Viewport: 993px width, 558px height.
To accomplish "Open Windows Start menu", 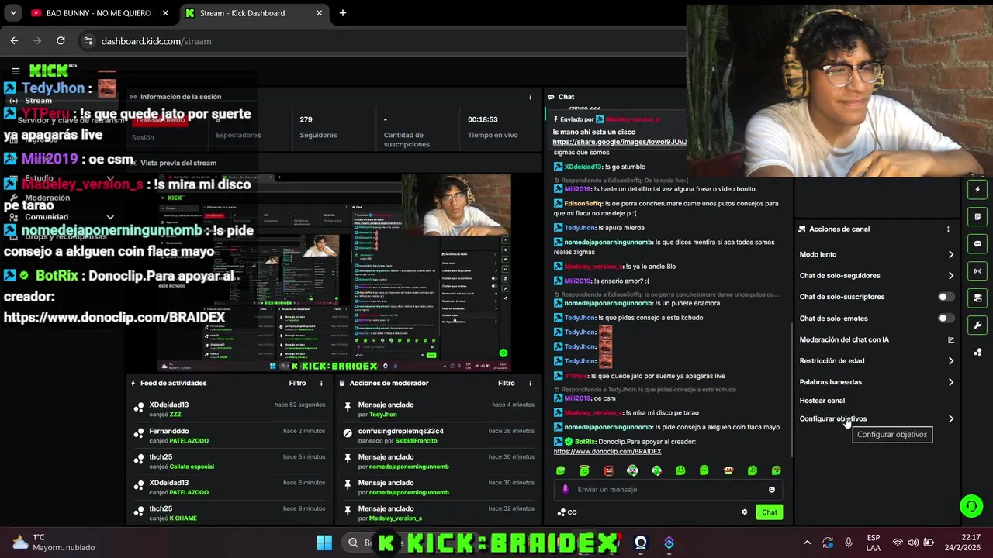I will pos(324,542).
